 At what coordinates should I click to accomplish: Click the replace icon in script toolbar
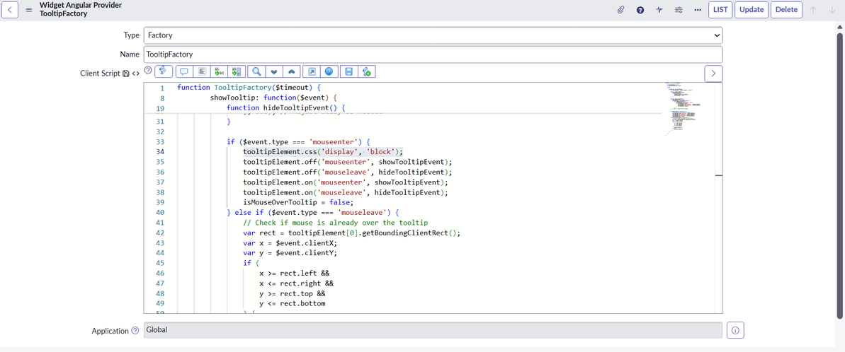coord(220,71)
